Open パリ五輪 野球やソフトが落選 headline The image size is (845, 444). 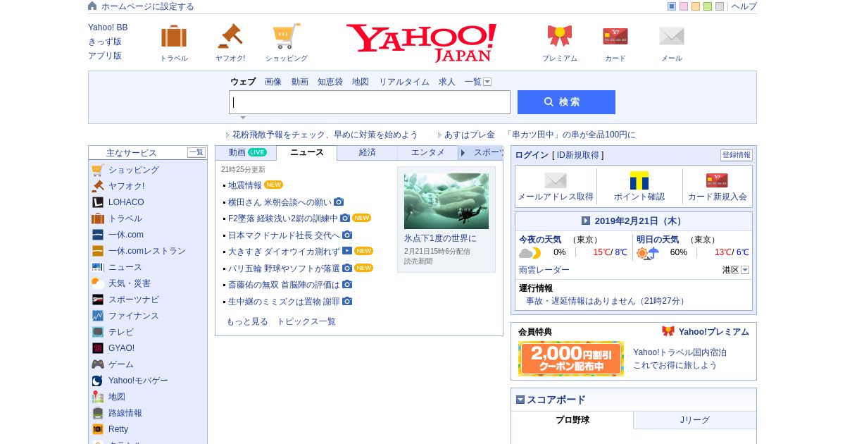(284, 269)
